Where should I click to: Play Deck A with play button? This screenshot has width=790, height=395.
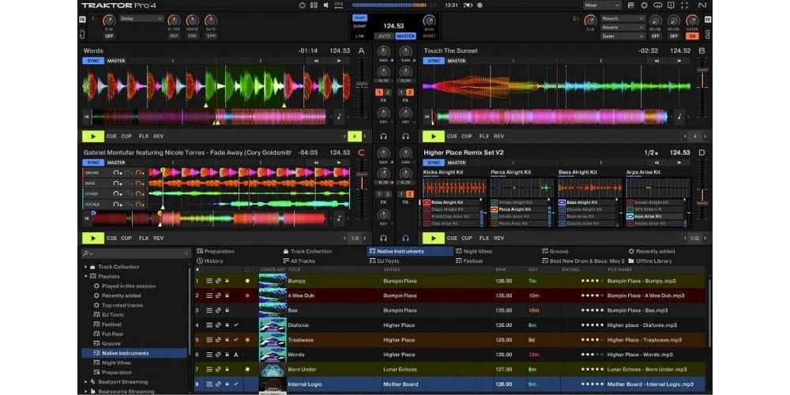tap(93, 137)
